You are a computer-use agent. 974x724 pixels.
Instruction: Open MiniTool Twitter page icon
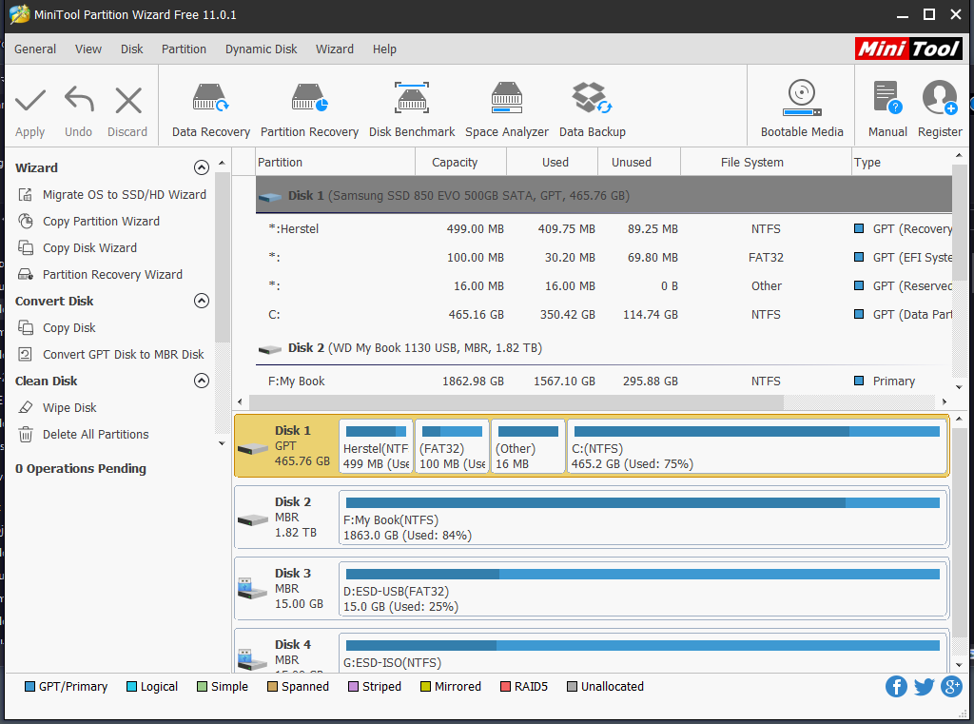924,687
